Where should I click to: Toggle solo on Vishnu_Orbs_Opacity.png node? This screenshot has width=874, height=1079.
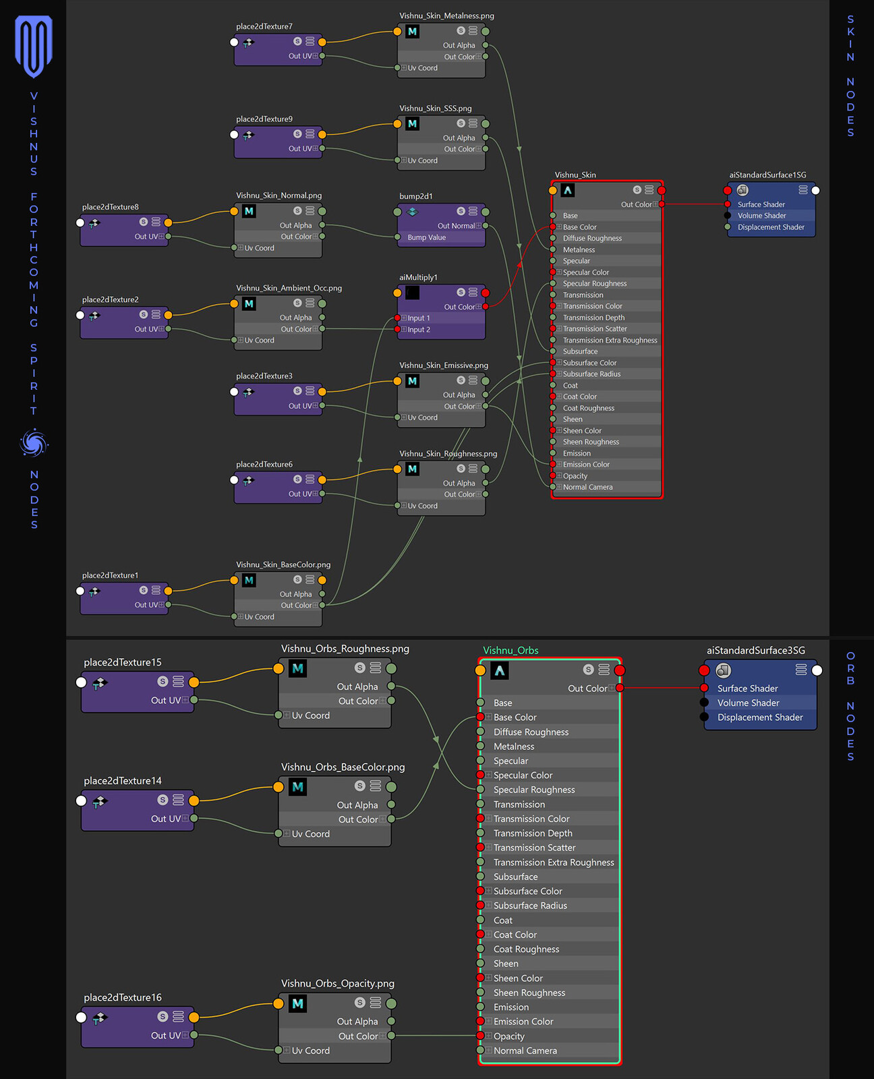pos(360,1003)
